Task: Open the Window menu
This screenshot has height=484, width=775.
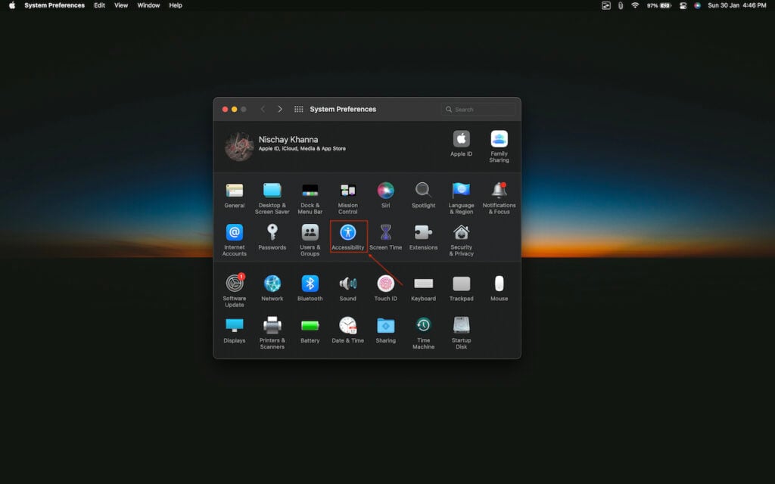Action: (x=148, y=5)
